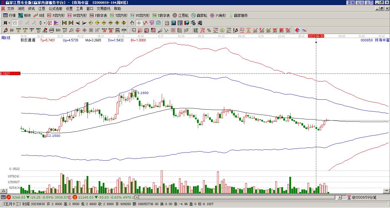The image size is (390, 208).
Task: Open the 六角形 hexagon tool
Action: click(x=218, y=15)
